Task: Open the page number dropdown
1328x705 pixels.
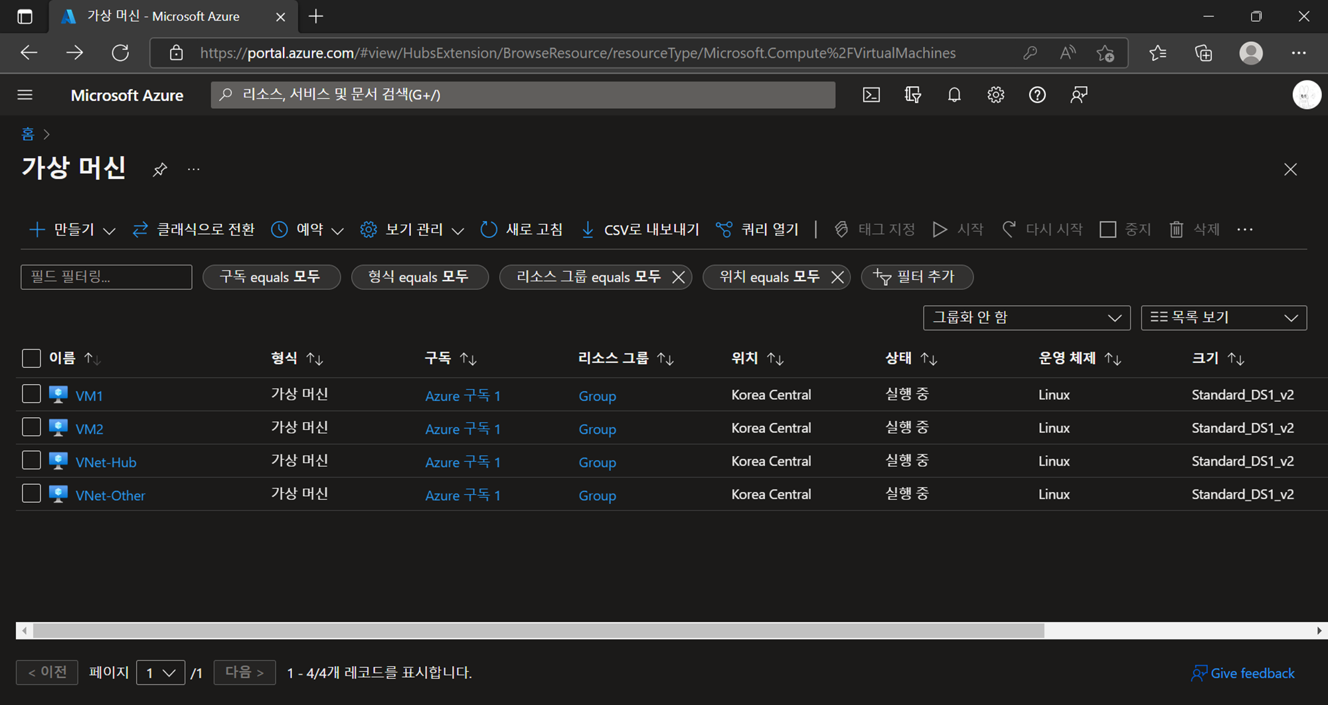Action: pos(161,673)
